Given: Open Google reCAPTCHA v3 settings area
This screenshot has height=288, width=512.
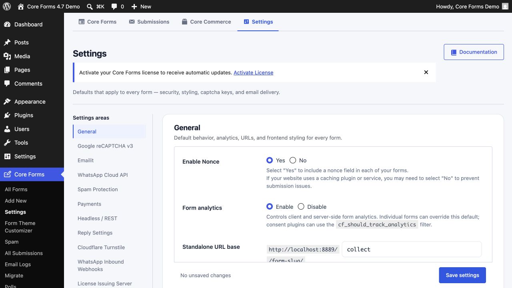Looking at the screenshot, I should point(110,146).
